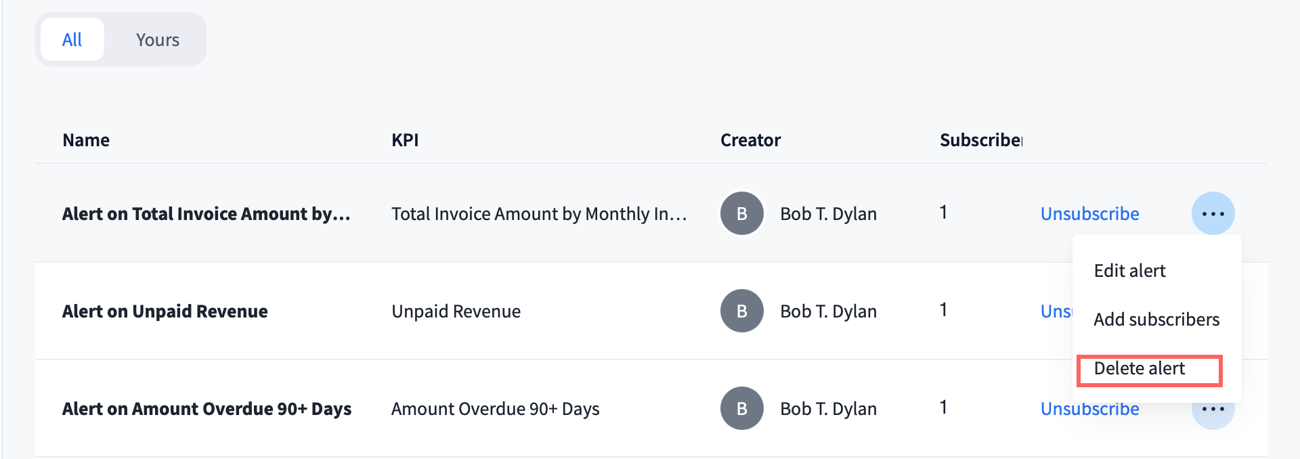Click the Name column header
The width and height of the screenshot is (1300, 459).
(x=86, y=140)
